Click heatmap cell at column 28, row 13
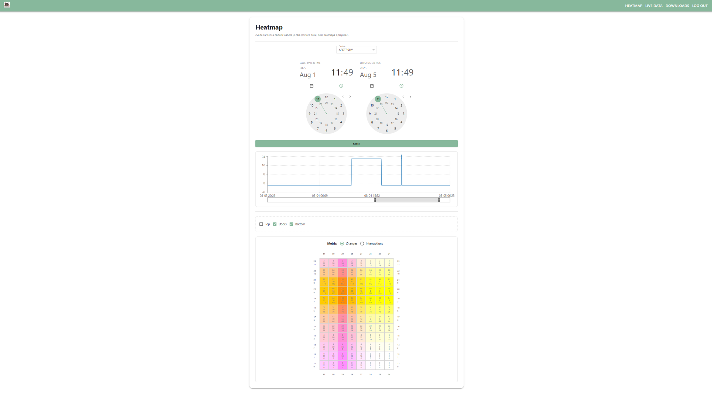This screenshot has height=399, width=712. 352,356
